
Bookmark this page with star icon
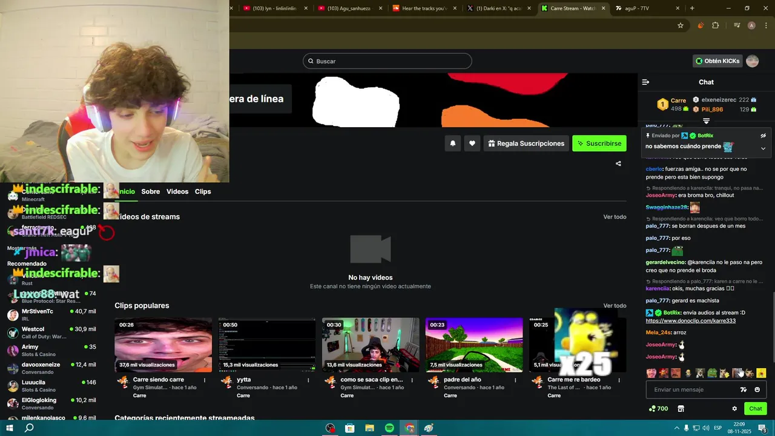pyautogui.click(x=681, y=25)
